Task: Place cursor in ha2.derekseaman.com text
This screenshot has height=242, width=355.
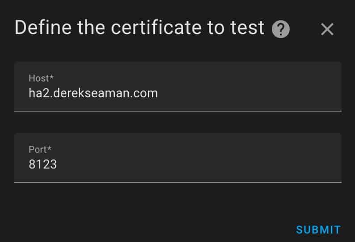Action: click(93, 93)
